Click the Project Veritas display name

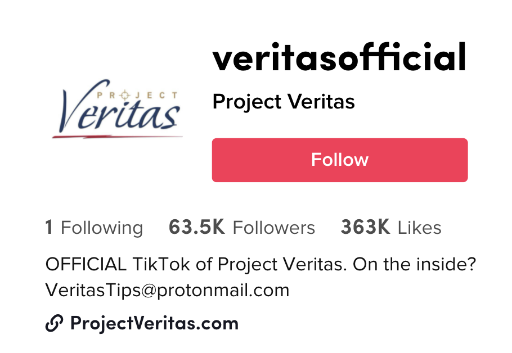point(284,102)
